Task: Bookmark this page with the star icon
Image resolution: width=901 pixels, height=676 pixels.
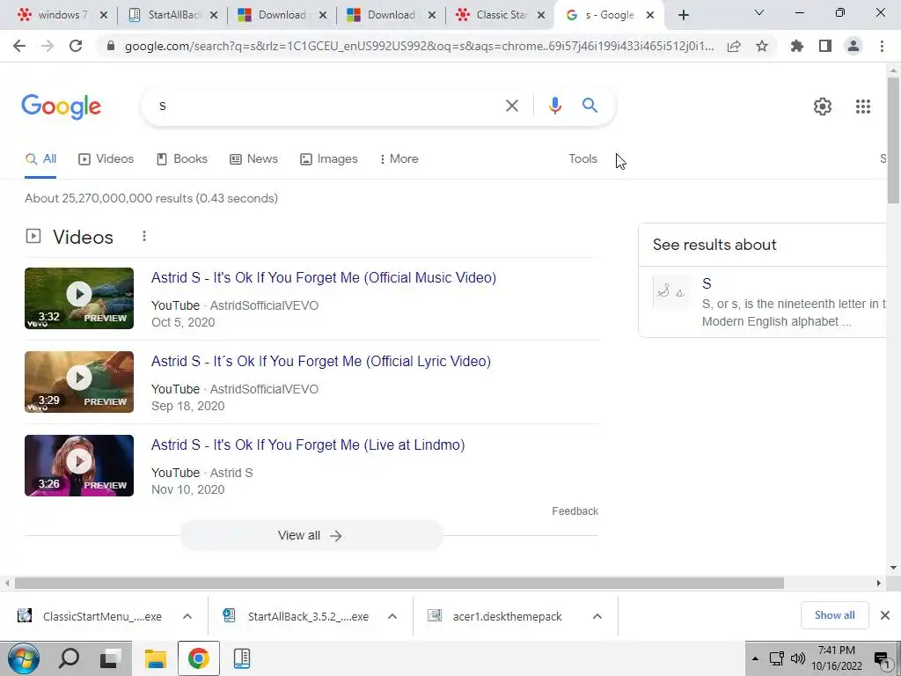Action: [762, 46]
